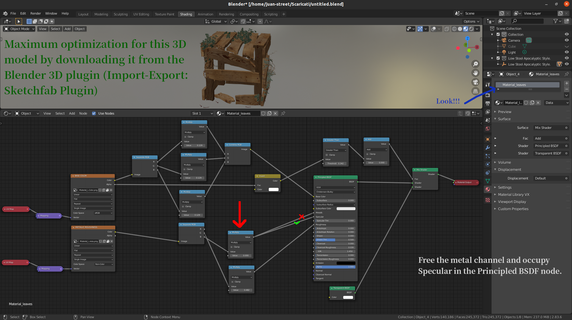Click the Sheen Tint slider

[335, 240]
